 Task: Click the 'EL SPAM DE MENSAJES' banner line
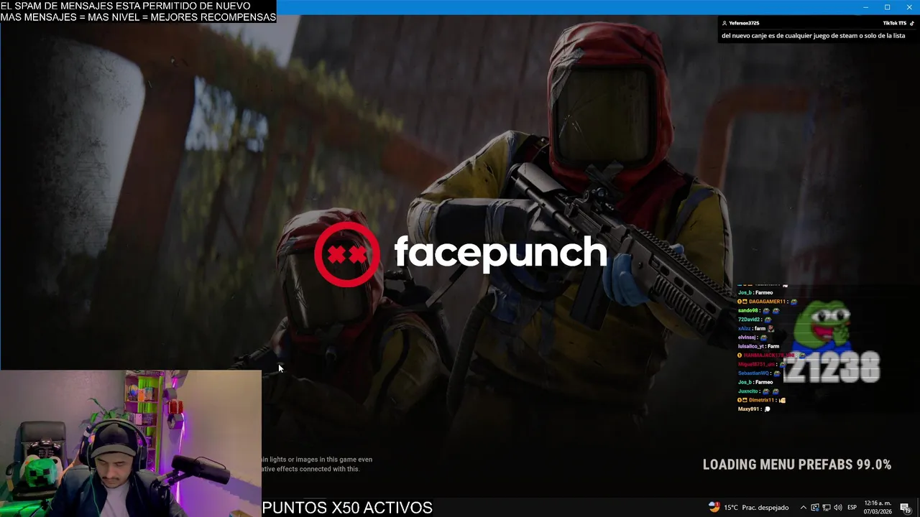click(x=126, y=6)
